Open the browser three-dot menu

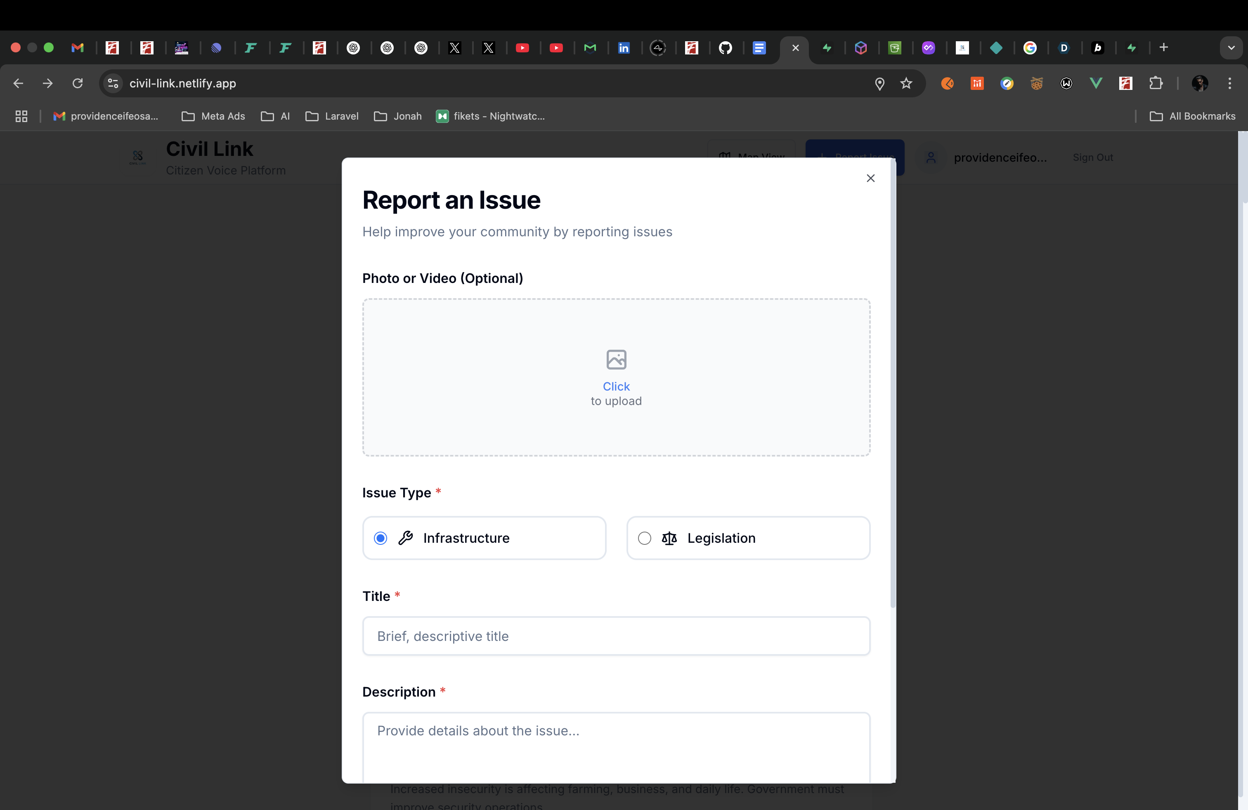[x=1229, y=83]
